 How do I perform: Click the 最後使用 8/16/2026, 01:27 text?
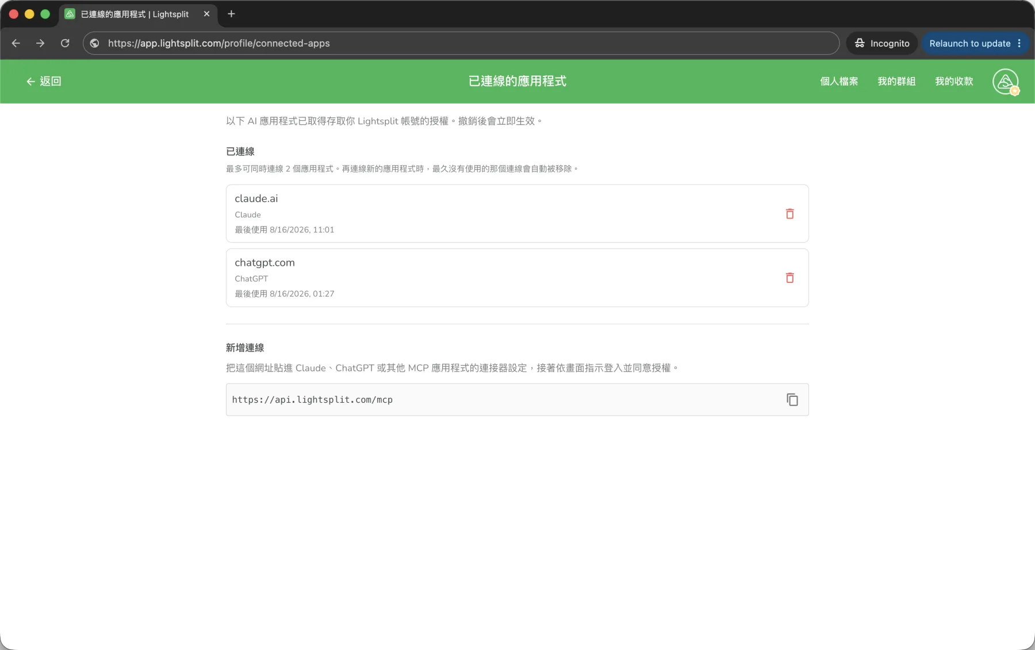click(284, 293)
